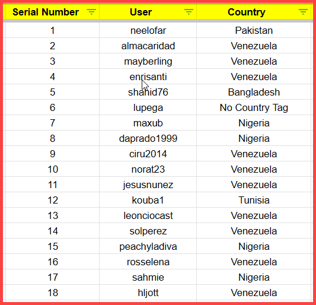Select the hljott user cell
Screen dimensions: 316x305
[148, 293]
